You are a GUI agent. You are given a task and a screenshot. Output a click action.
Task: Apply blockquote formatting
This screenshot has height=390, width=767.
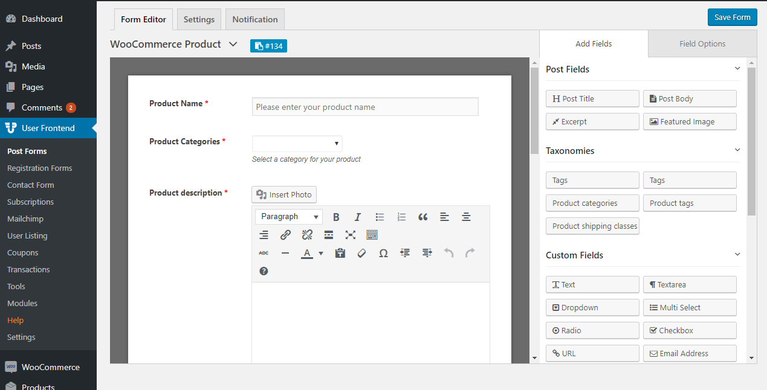pyautogui.click(x=423, y=217)
